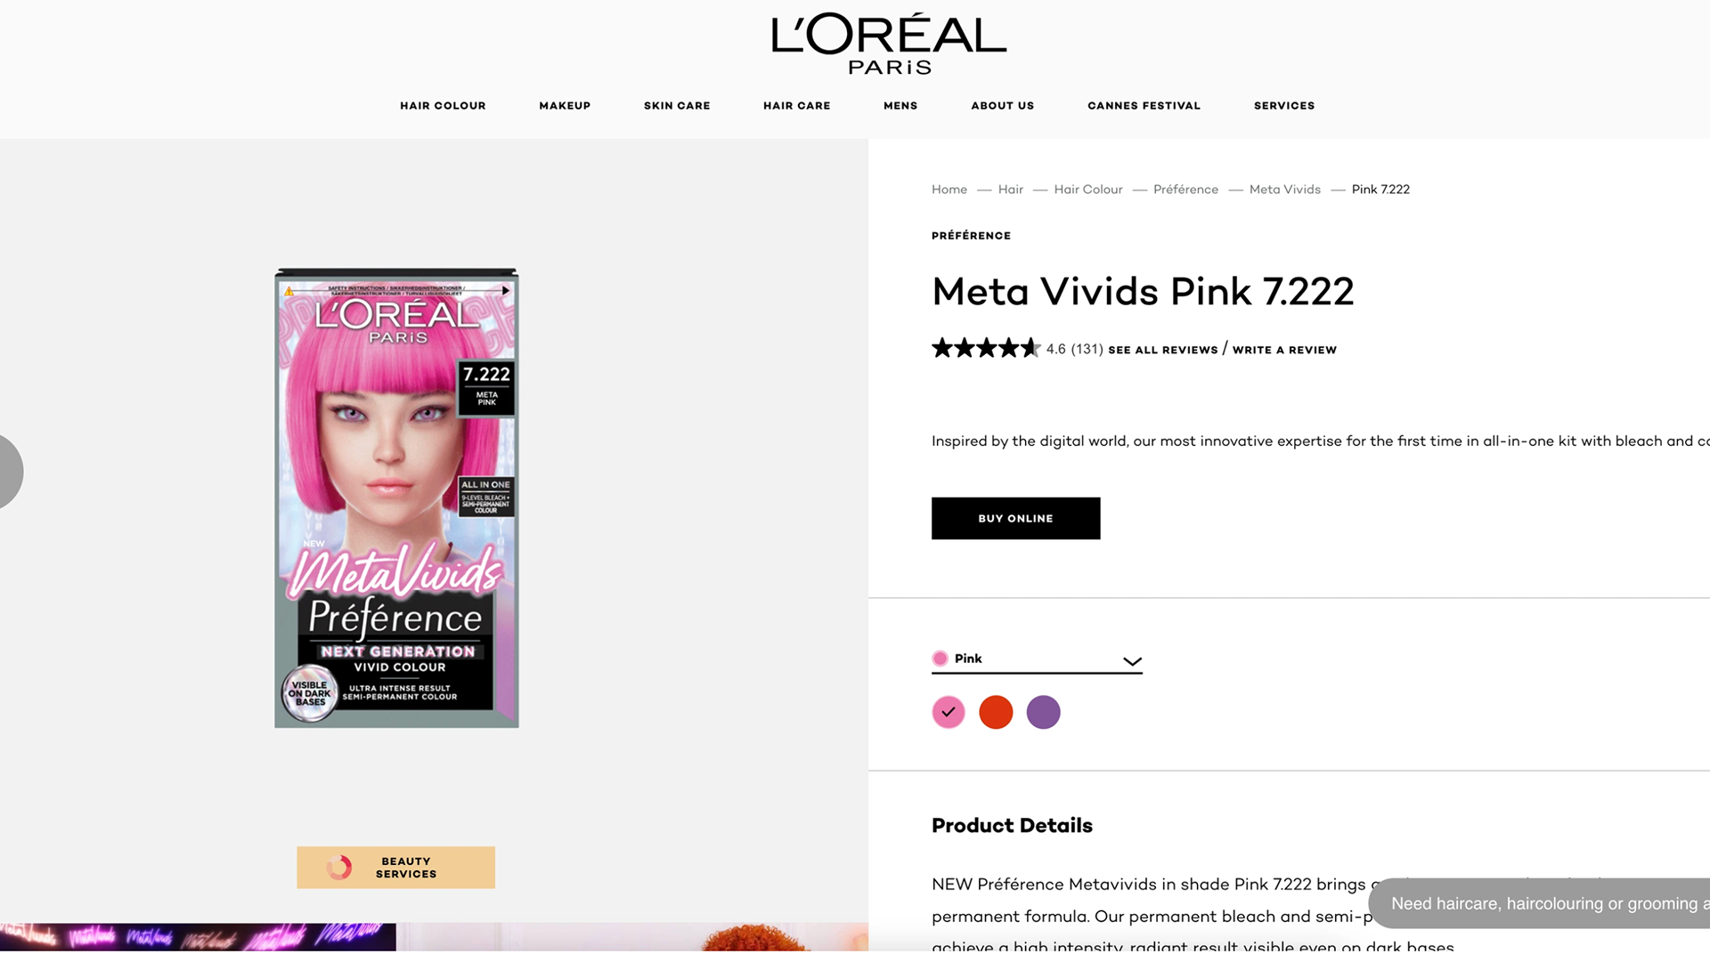This screenshot has width=1710, height=962.
Task: Select the checked pink shade swatch
Action: [x=949, y=712]
